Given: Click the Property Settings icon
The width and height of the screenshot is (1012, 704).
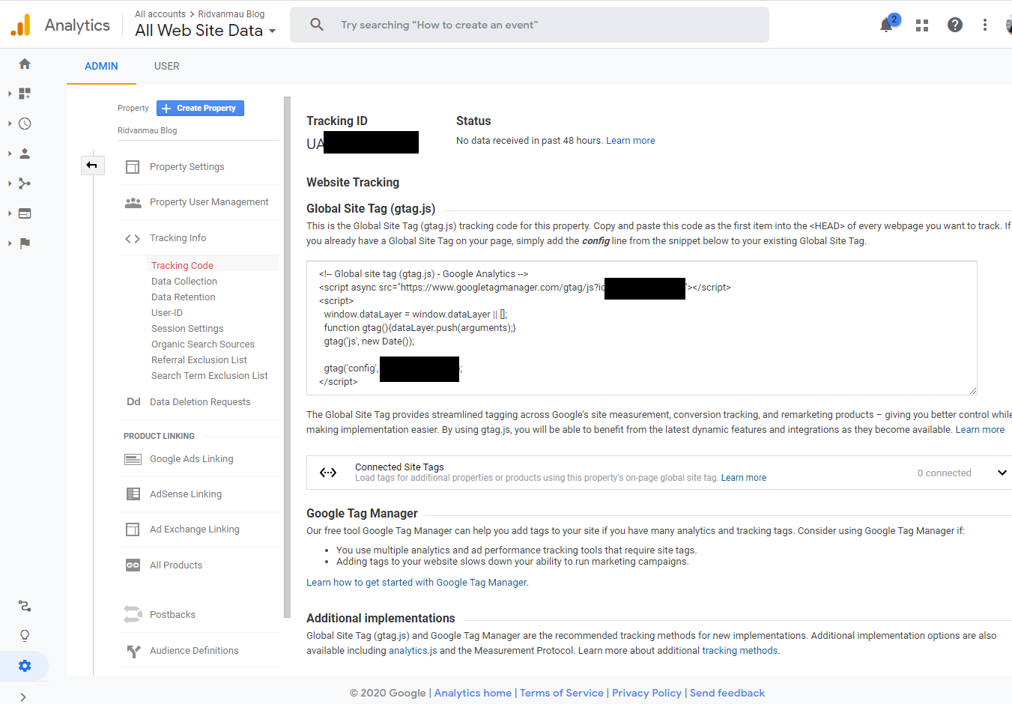Looking at the screenshot, I should 133,167.
